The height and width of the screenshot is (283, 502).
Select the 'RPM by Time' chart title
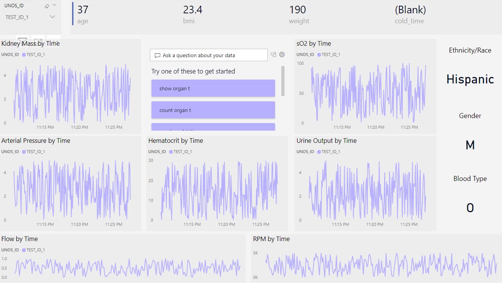pos(271,239)
